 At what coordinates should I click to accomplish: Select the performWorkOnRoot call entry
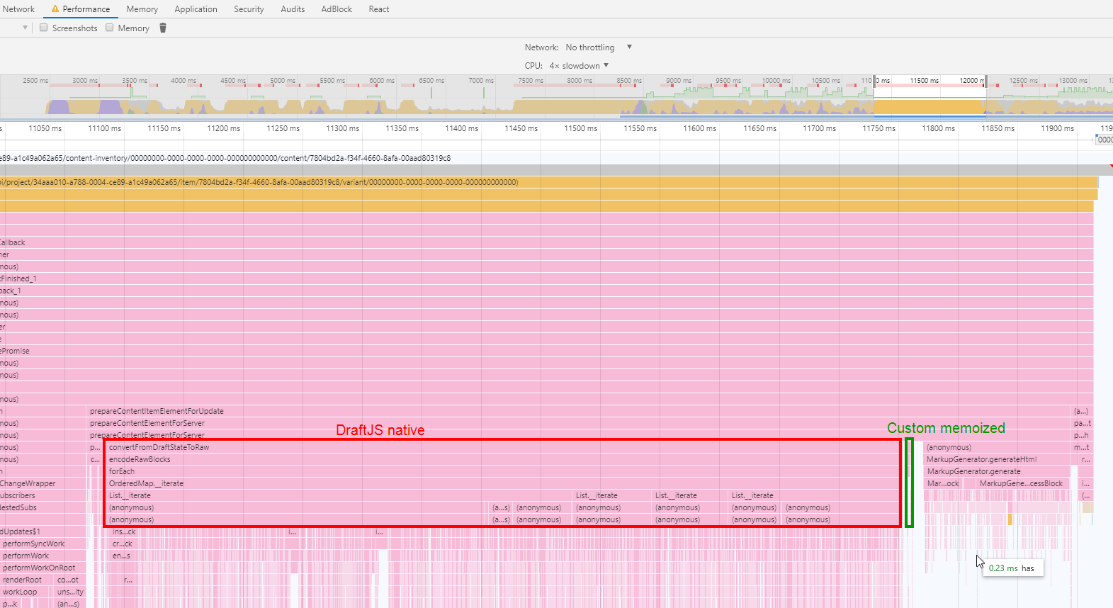pos(43,568)
